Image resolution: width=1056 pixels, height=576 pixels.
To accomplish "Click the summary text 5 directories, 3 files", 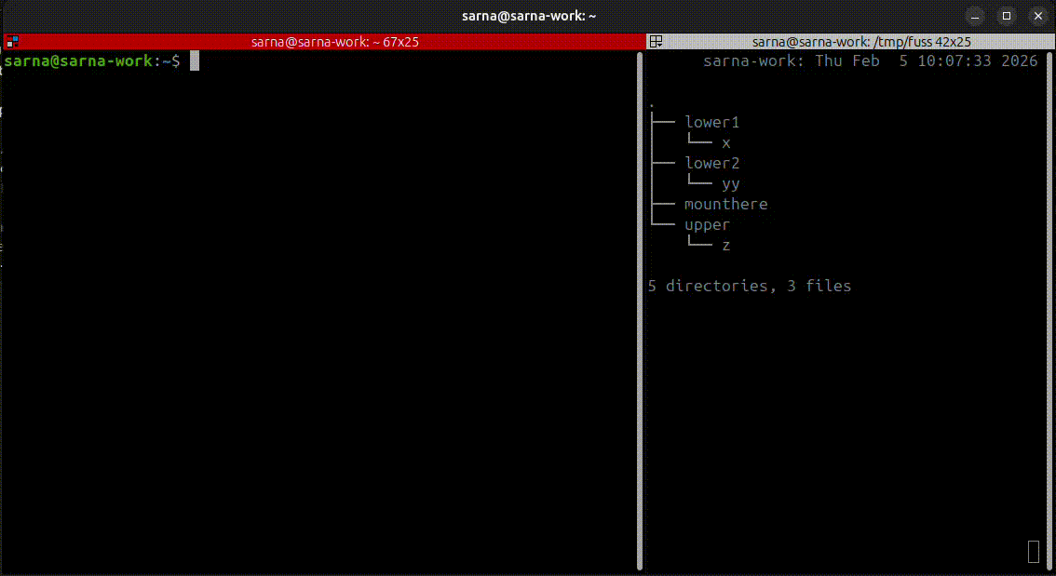I will [x=750, y=286].
